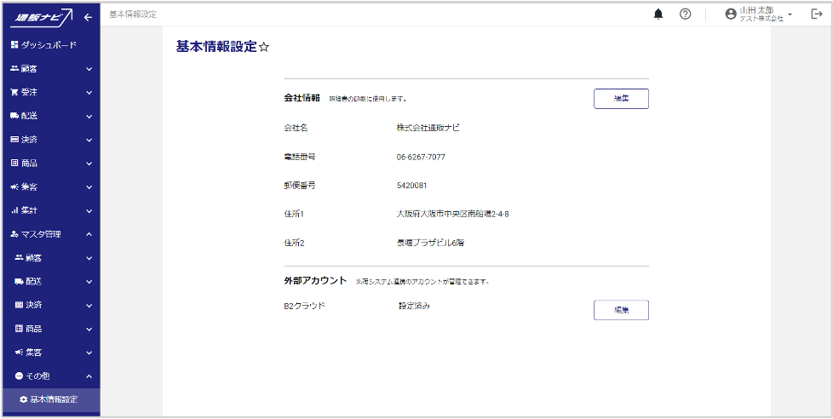Open the user account dropdown arrow
This screenshot has height=419, width=833.
(x=790, y=14)
